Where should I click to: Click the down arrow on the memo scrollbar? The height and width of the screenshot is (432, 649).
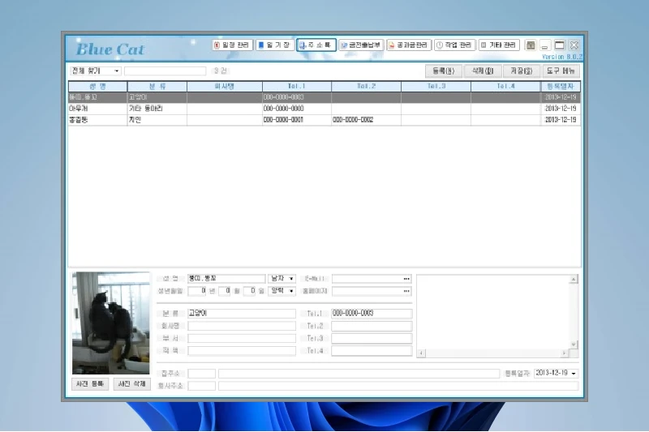574,344
